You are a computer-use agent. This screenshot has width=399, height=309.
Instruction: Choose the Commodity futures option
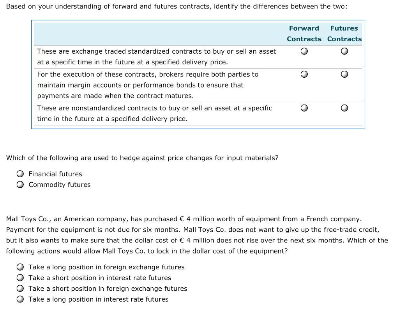(20, 185)
